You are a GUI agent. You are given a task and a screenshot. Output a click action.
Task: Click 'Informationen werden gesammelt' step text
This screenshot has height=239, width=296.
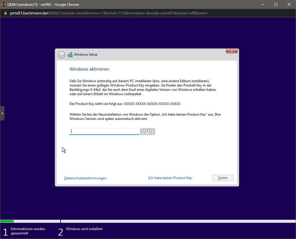coord(28,231)
